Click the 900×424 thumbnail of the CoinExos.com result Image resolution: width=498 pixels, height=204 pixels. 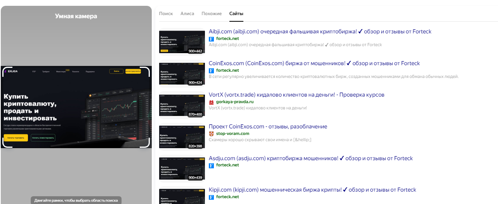pyautogui.click(x=182, y=74)
